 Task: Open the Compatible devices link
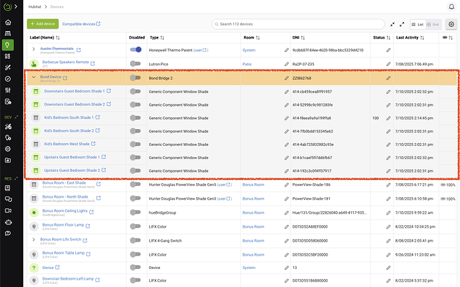pos(81,24)
